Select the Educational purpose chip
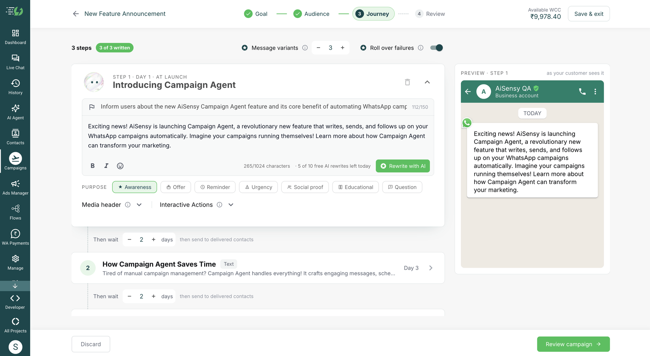The height and width of the screenshot is (356, 650). 356,187
